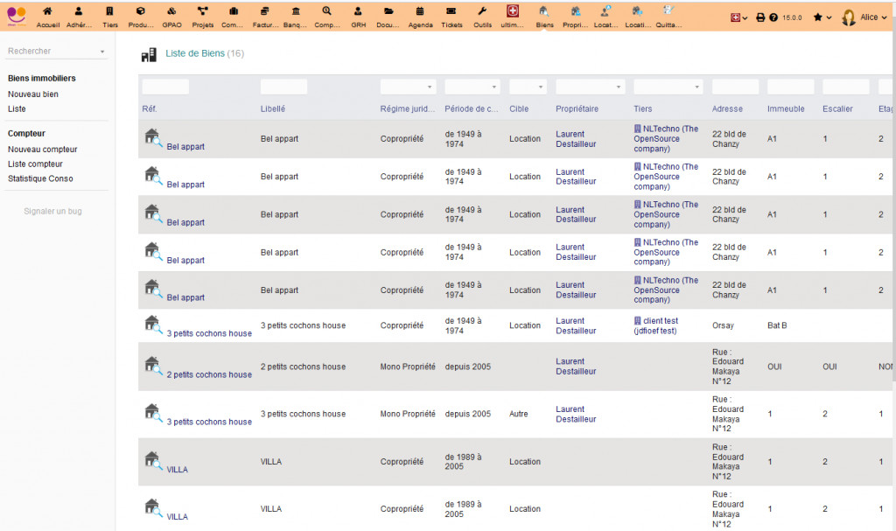This screenshot has width=896, height=531.
Task: Sort by the Adresse column header
Action: [727, 108]
